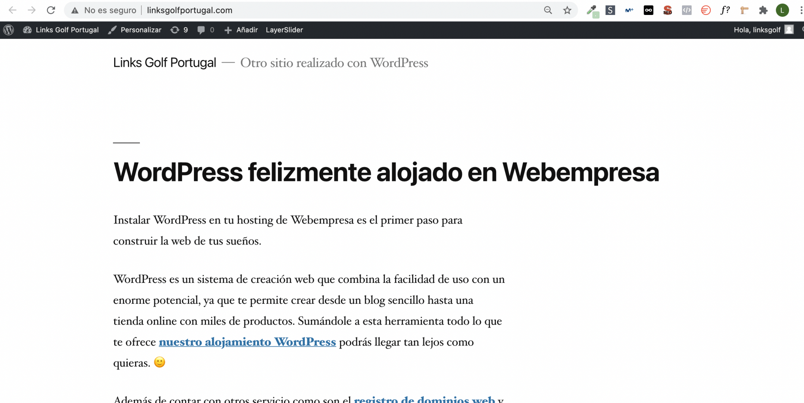Click the address bar URL linksgolfportugal.com
804x403 pixels.
click(190, 10)
